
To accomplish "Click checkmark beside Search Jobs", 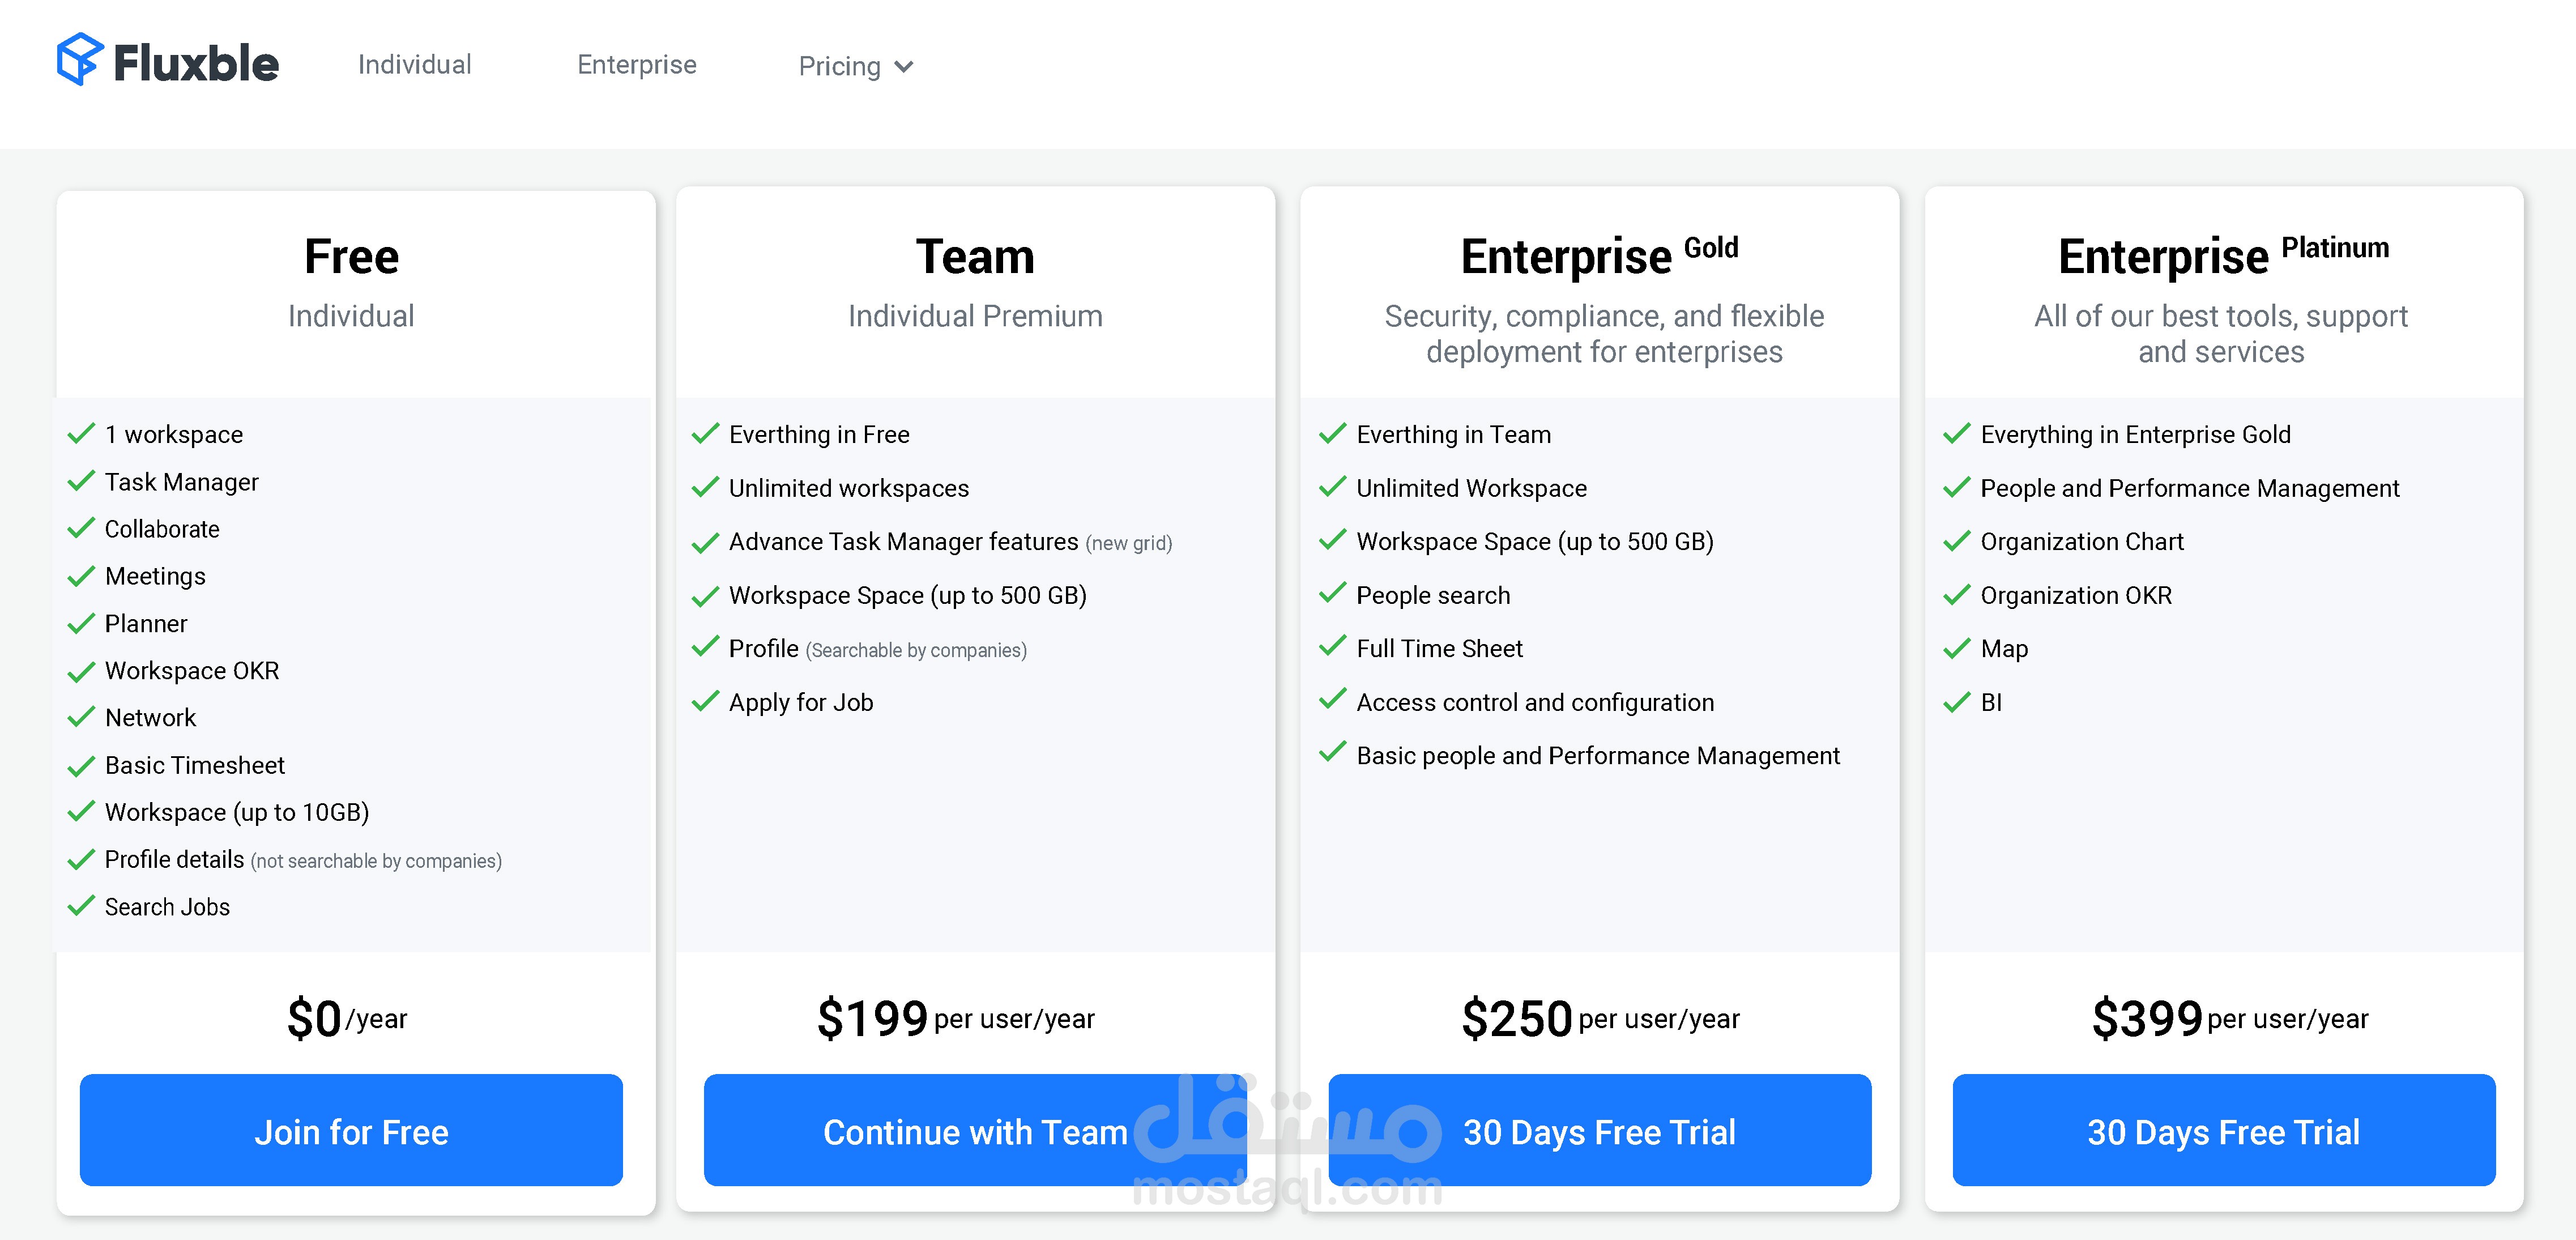I will (x=81, y=906).
